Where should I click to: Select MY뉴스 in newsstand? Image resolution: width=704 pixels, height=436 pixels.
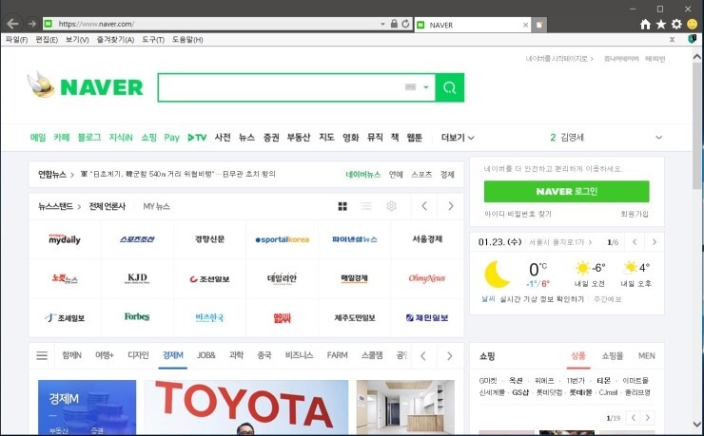[156, 206]
